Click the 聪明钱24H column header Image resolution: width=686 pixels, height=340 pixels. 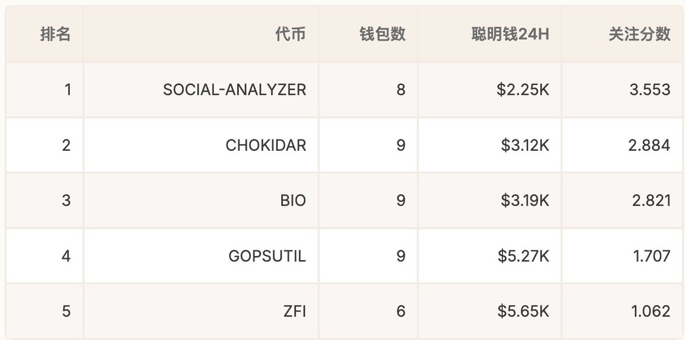(x=510, y=34)
